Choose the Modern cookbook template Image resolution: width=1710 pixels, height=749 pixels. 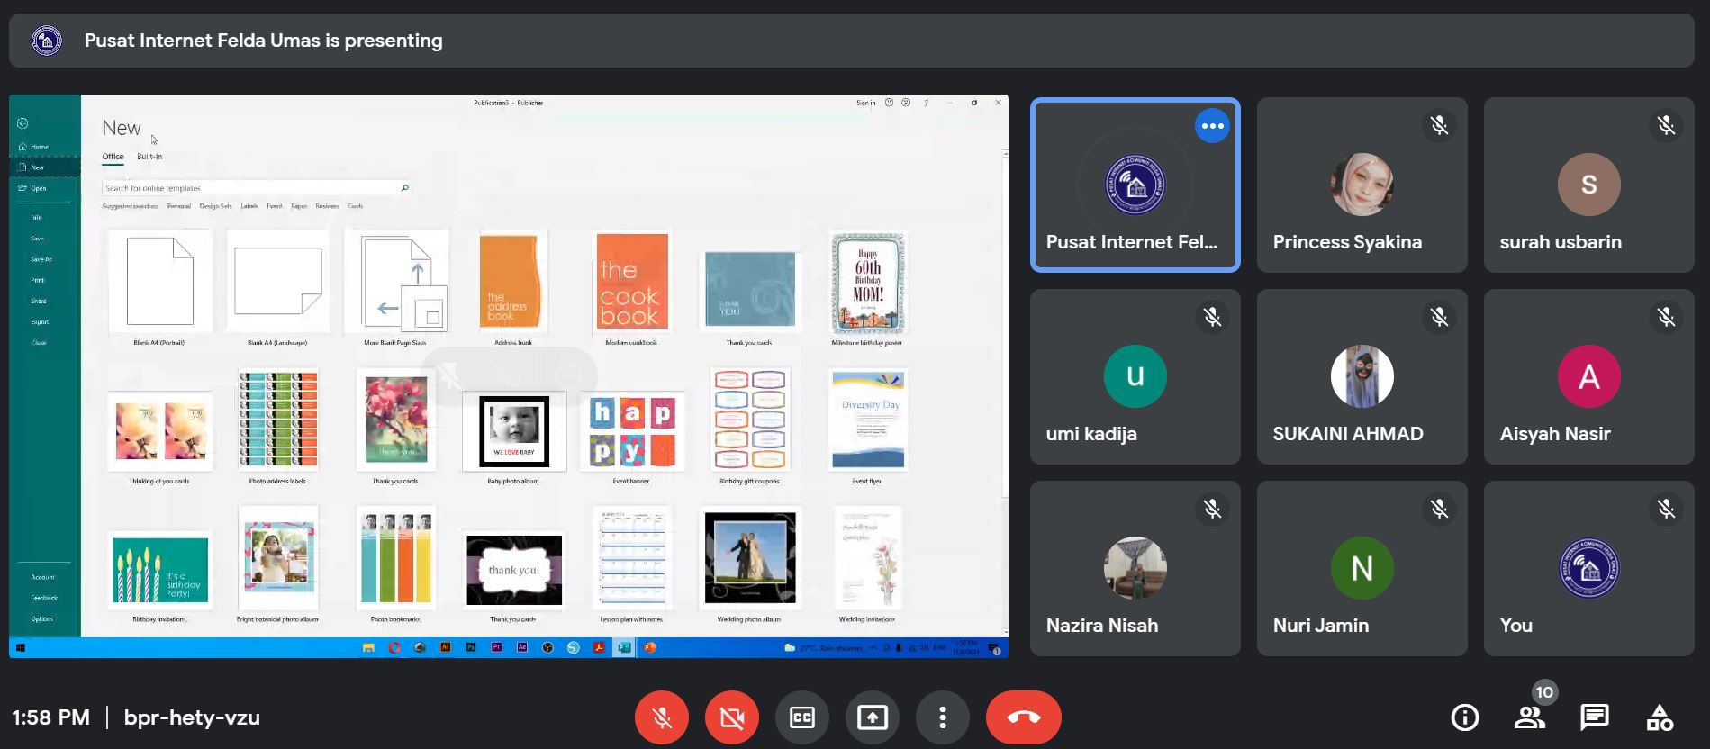(x=630, y=282)
